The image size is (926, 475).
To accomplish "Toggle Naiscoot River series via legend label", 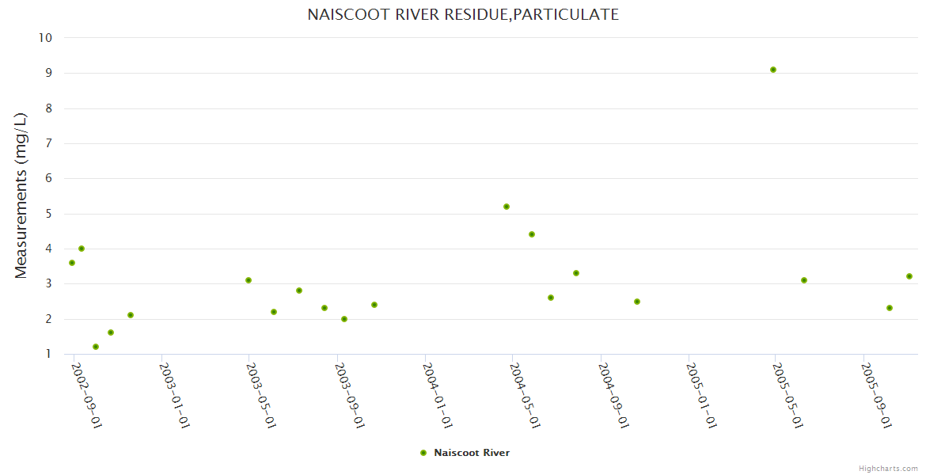I will click(x=472, y=453).
